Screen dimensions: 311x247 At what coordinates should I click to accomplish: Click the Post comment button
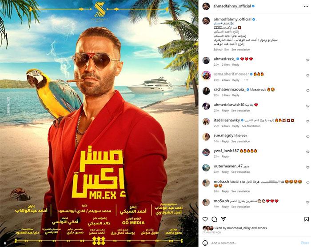pyautogui.click(x=305, y=243)
